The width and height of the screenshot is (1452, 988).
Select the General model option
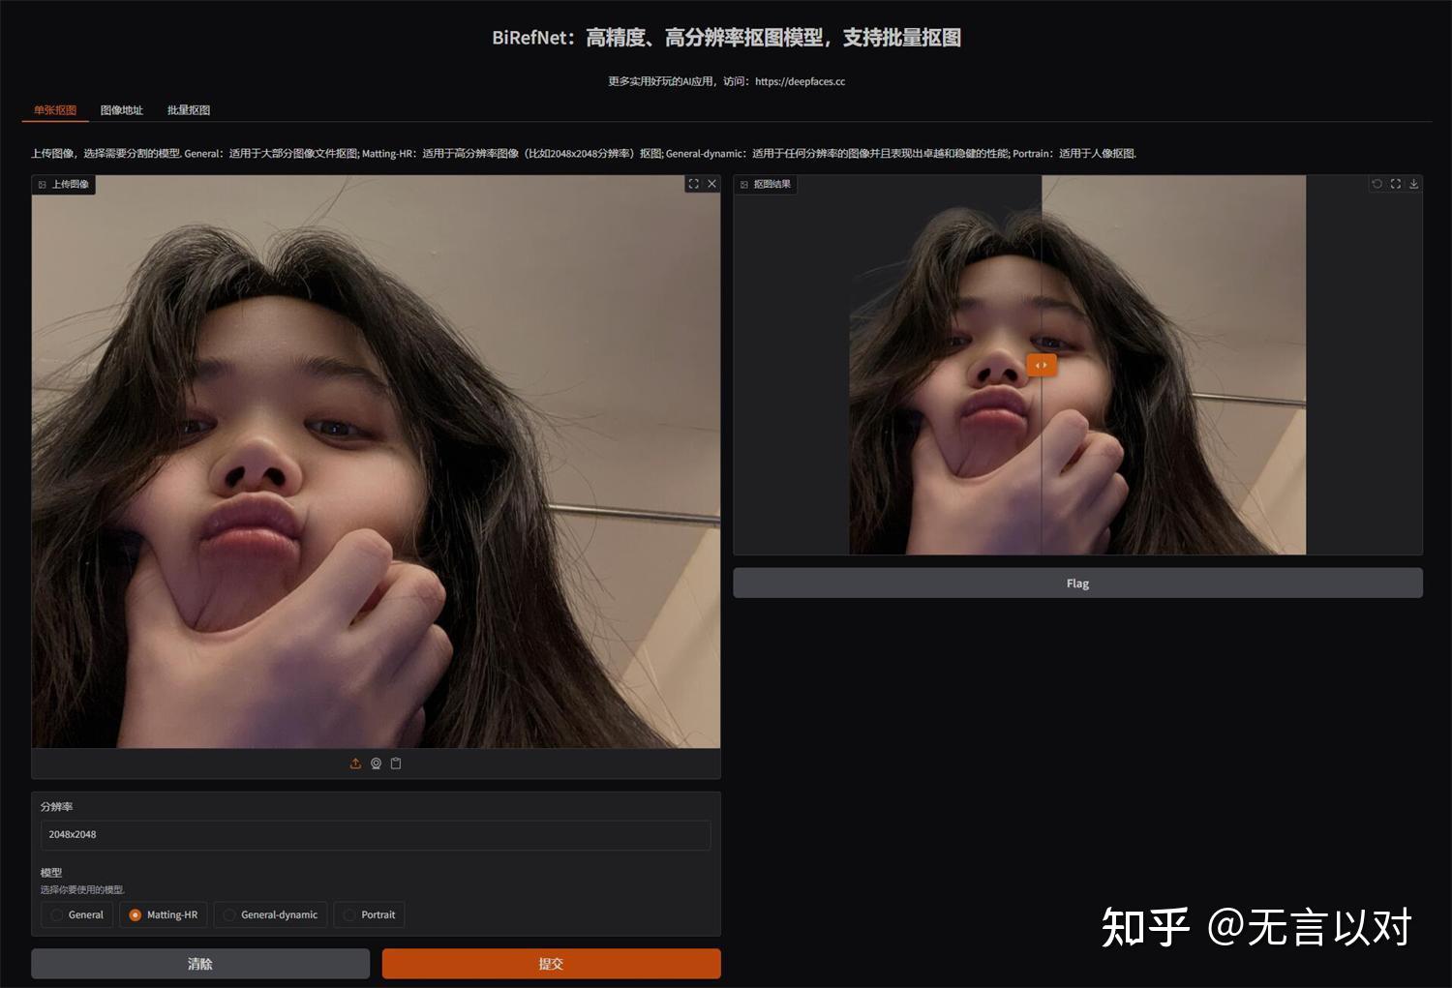point(56,914)
